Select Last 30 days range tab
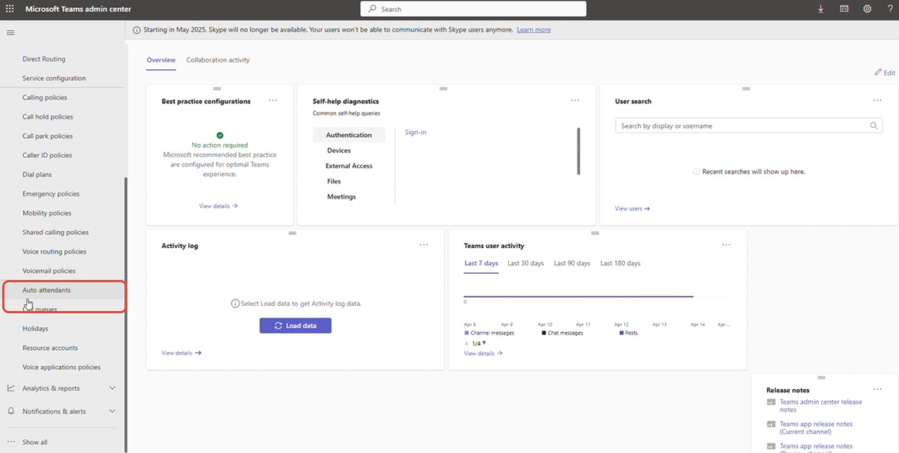Viewport: 899px width, 453px height. click(526, 263)
